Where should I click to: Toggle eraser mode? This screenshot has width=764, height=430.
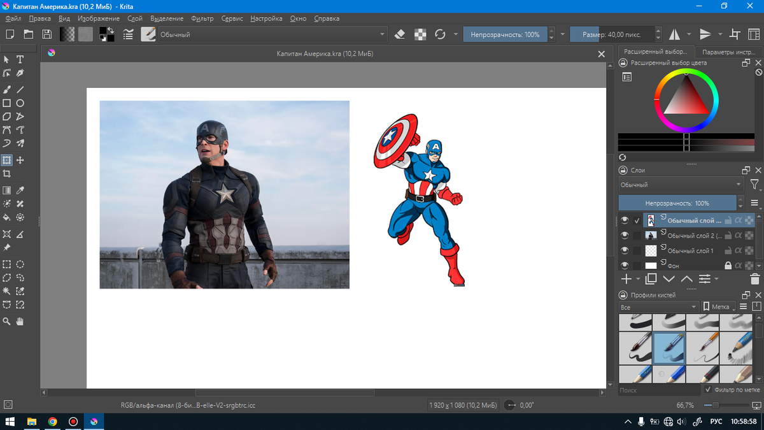(400, 34)
